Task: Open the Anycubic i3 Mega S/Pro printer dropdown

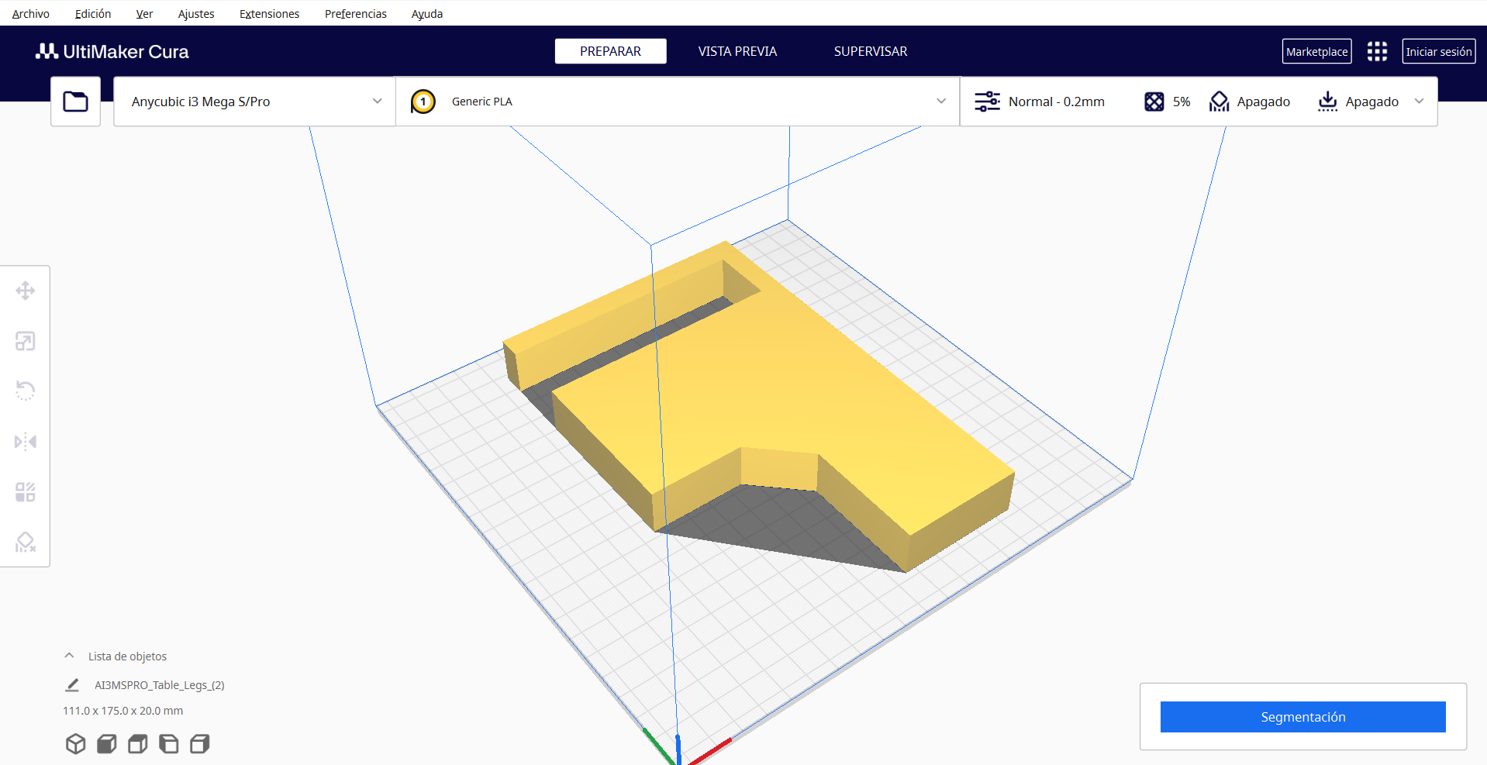Action: click(x=255, y=102)
